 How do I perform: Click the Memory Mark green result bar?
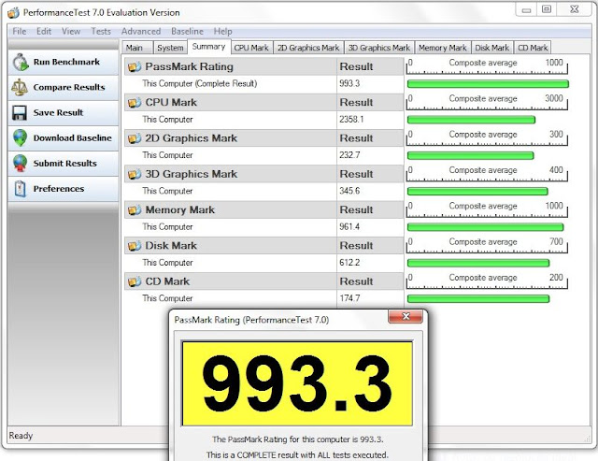[486, 227]
